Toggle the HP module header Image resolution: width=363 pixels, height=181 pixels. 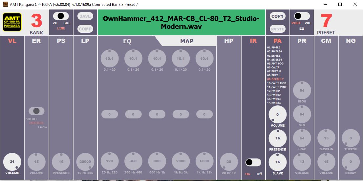pos(229,41)
